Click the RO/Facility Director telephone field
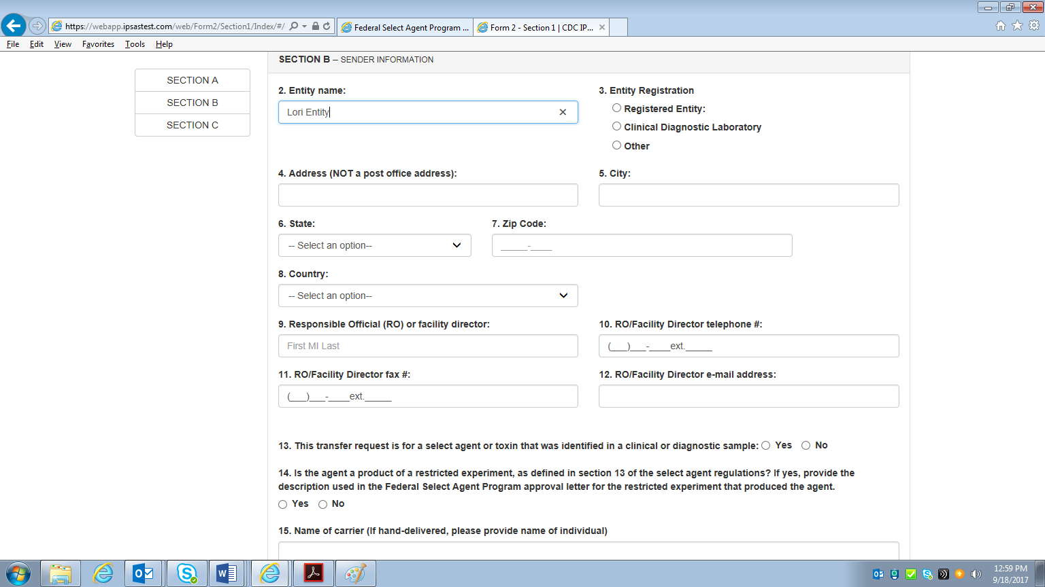 click(x=748, y=346)
